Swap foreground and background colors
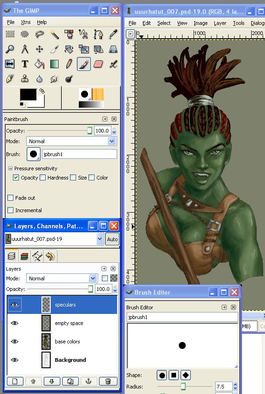This screenshot has height=394, width=265. tap(42, 91)
